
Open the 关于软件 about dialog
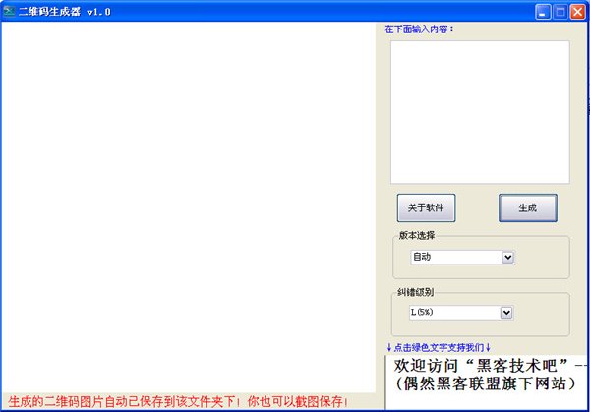(x=426, y=207)
